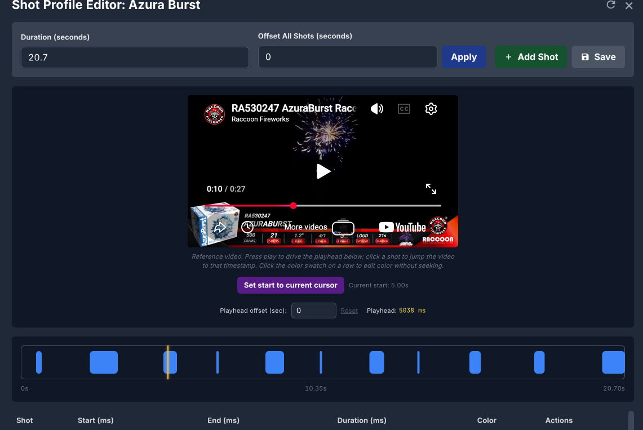Screen dimensions: 643x430
Task: Select the last shot block near 20.70s
Action: click(614, 362)
